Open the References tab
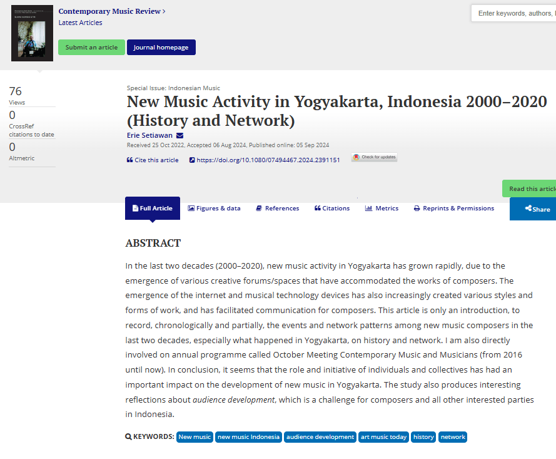556x459 pixels. tap(277, 209)
